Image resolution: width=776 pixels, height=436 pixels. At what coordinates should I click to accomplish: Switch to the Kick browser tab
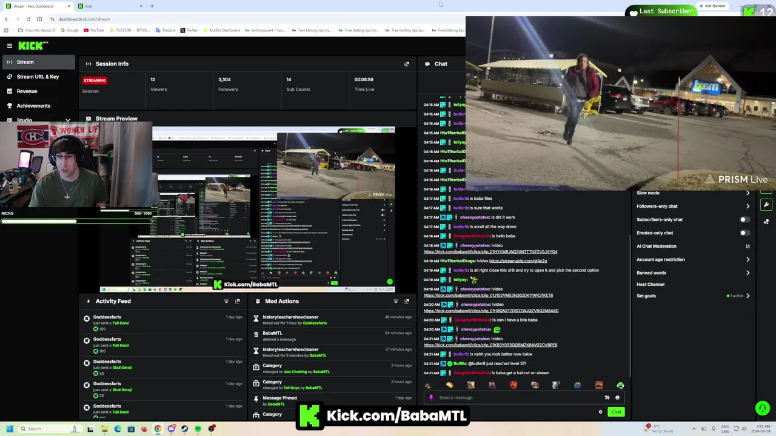click(109, 6)
